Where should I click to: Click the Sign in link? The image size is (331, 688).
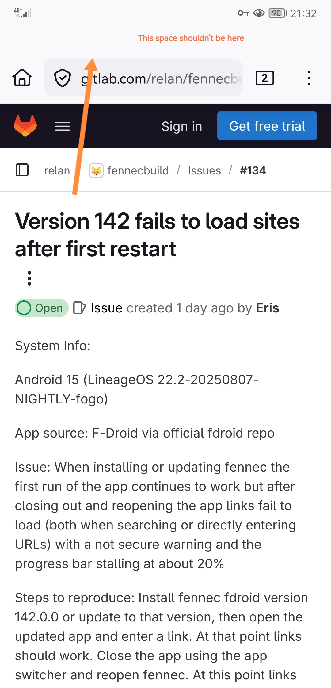182,126
